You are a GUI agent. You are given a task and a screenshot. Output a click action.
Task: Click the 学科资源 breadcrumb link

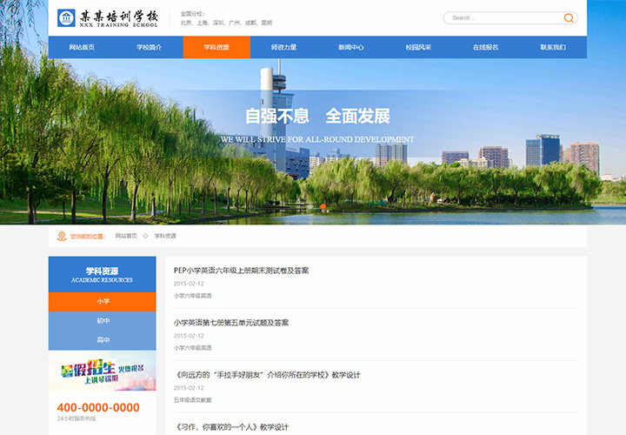[x=165, y=236]
